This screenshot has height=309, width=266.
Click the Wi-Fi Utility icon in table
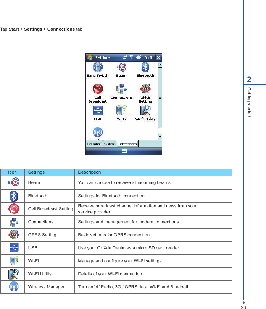tap(14, 274)
